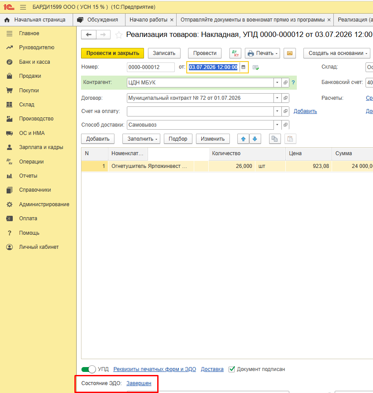
Task: Close the Начало работы tab
Action: tap(172, 20)
